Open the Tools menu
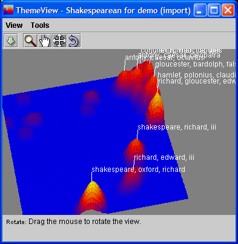Image resolution: width=238 pixels, height=244 pixels. click(x=40, y=25)
